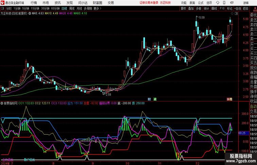Click the 财 info marker below chart
This screenshot has width=257, height=165.
pyautogui.click(x=149, y=99)
